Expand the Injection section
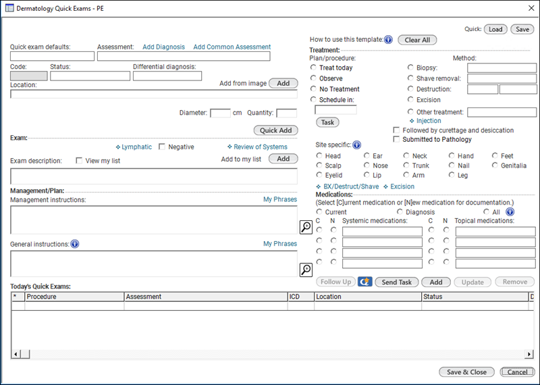Screen dimensions: 540x385 [425, 121]
